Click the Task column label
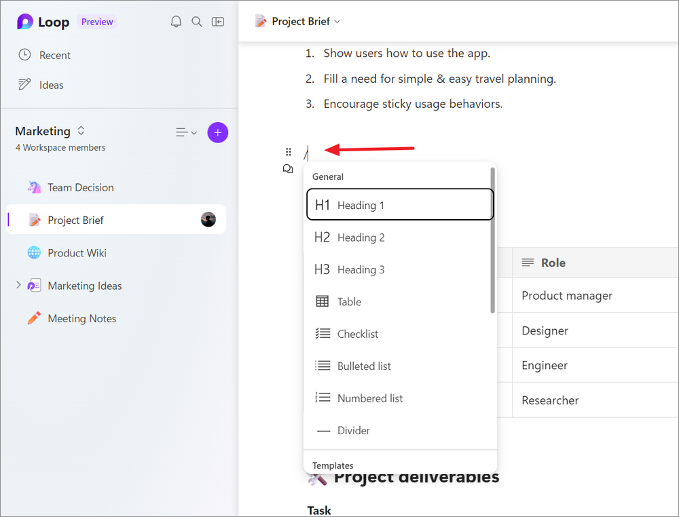This screenshot has width=679, height=517. [319, 510]
